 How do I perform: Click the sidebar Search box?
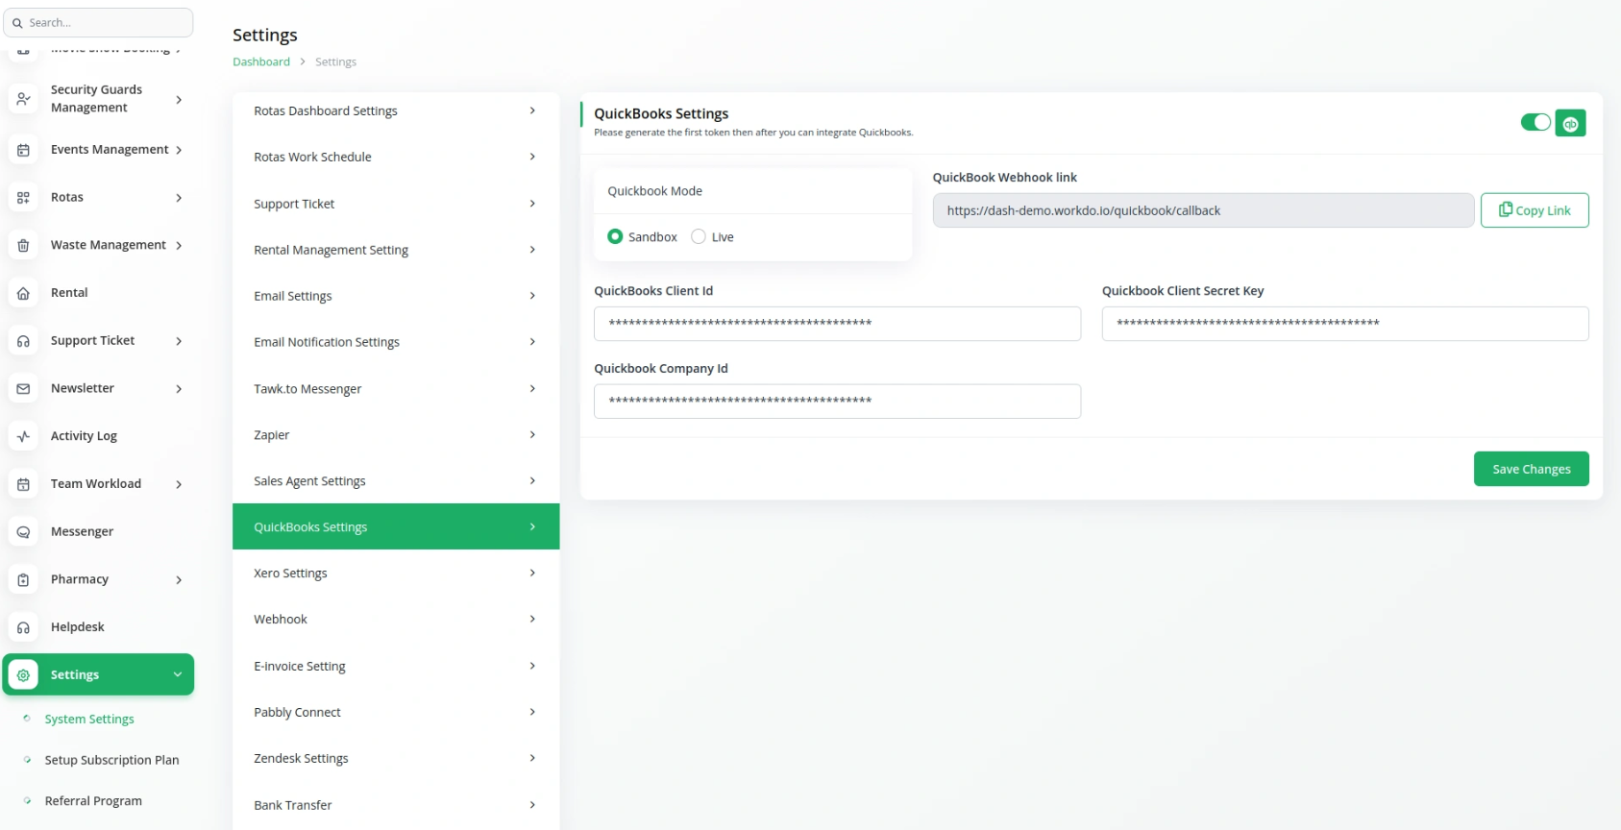(98, 22)
